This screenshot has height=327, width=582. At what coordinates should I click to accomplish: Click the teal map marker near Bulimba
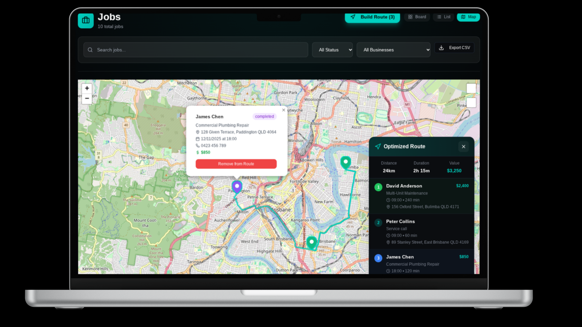click(346, 161)
